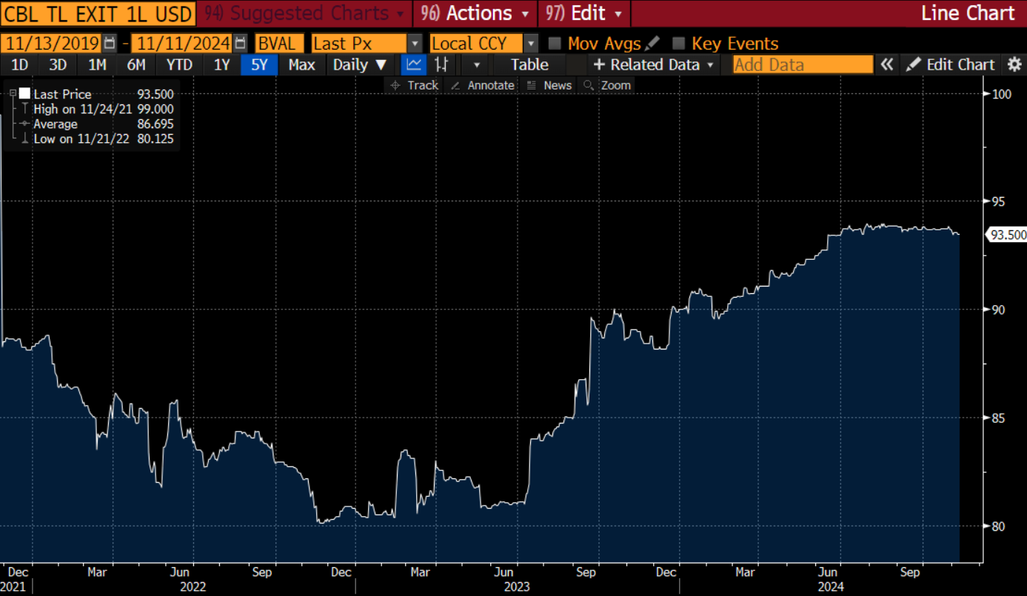Collapse the panel with the double-chevron icon
Screen dimensions: 1027x596
coord(887,64)
